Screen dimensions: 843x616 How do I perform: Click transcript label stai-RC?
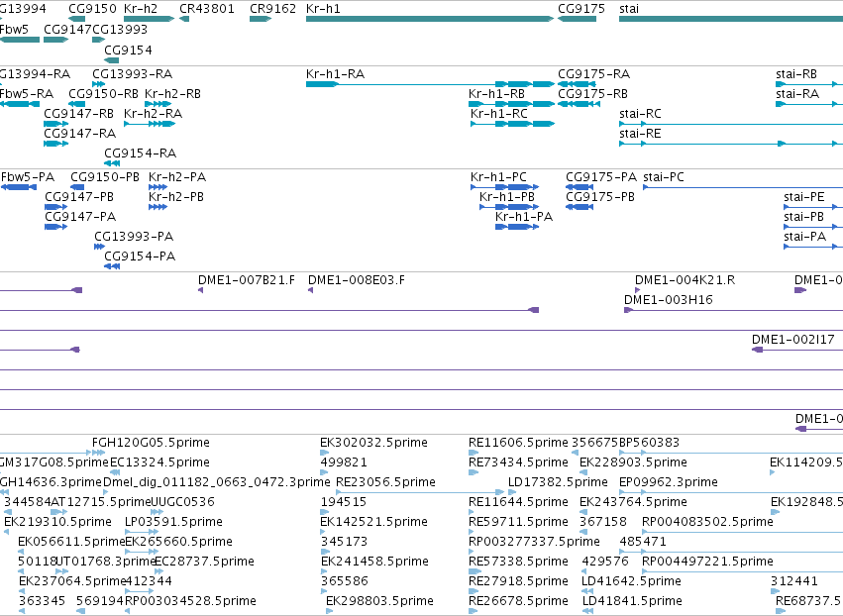(640, 114)
